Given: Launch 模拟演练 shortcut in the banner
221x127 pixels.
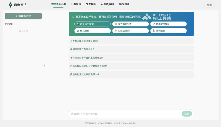Looking at the screenshot, I should [x=92, y=31].
